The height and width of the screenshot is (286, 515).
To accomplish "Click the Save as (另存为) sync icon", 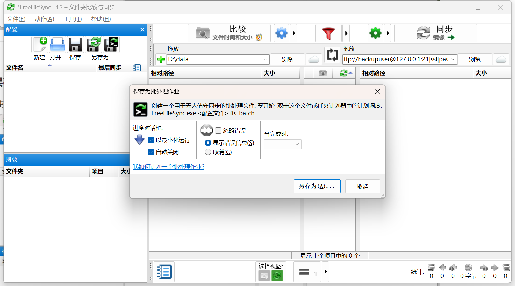I will point(93,44).
